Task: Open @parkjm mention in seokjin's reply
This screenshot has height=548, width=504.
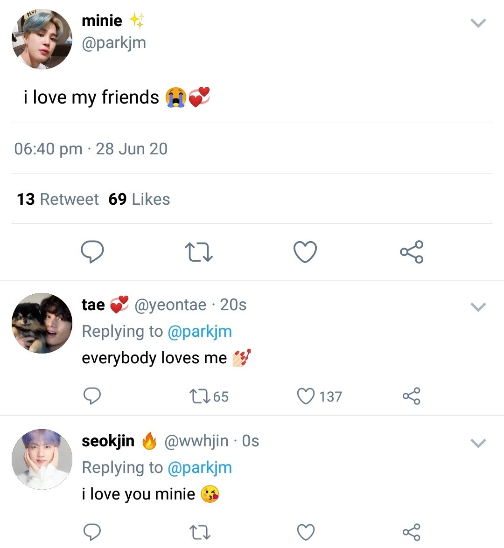Action: [x=200, y=468]
